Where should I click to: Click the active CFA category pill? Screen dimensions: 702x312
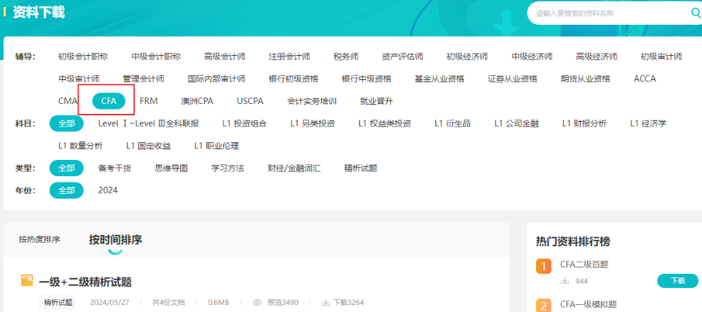point(108,101)
